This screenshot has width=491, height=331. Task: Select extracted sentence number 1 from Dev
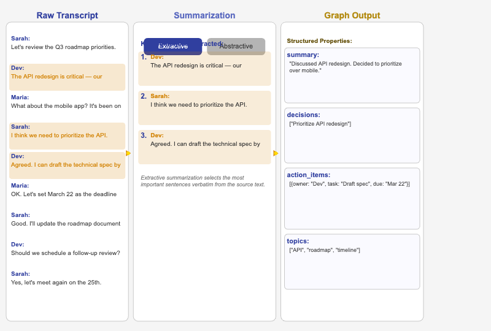[x=204, y=69]
